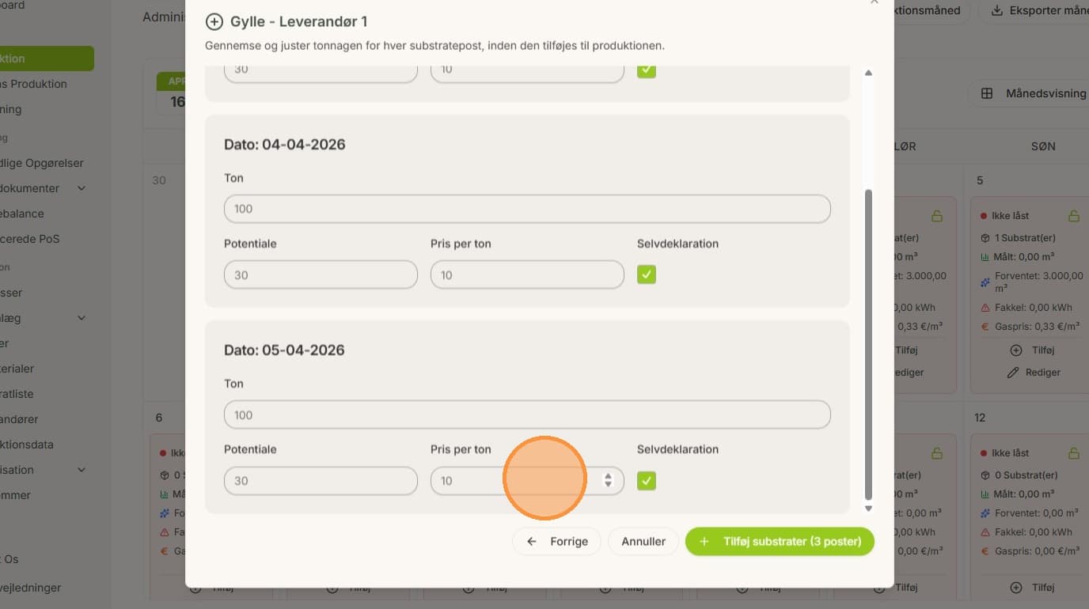Viewport: 1089px width, 609px height.
Task: Click the Pris per ton stepper arrows for 05-04-2026
Action: coord(608,480)
